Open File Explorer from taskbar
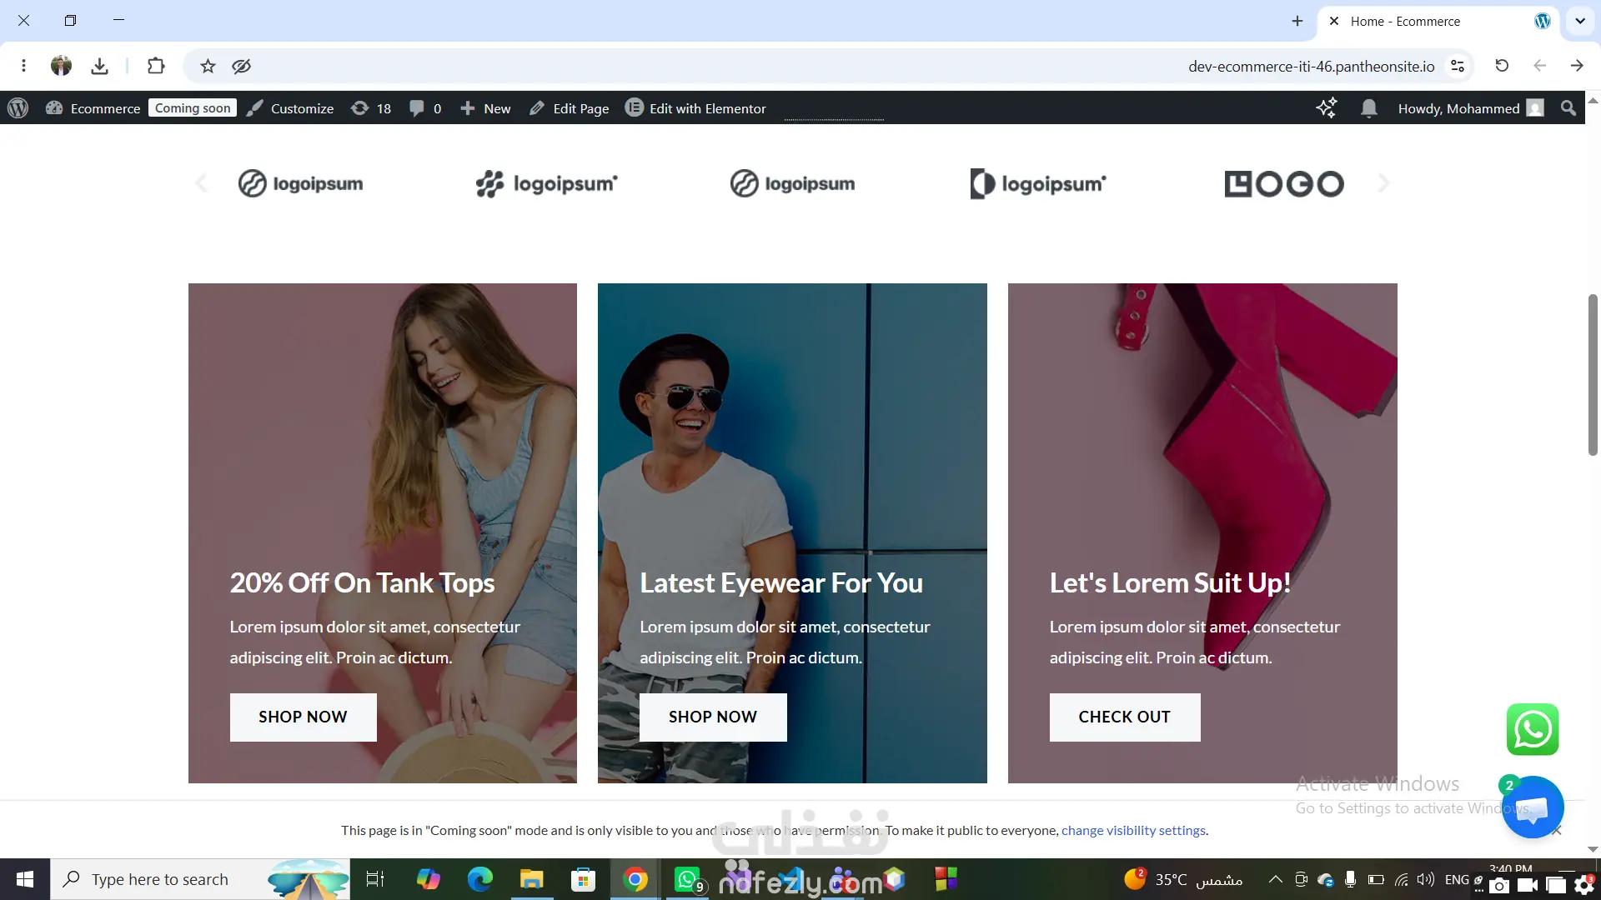 click(531, 879)
